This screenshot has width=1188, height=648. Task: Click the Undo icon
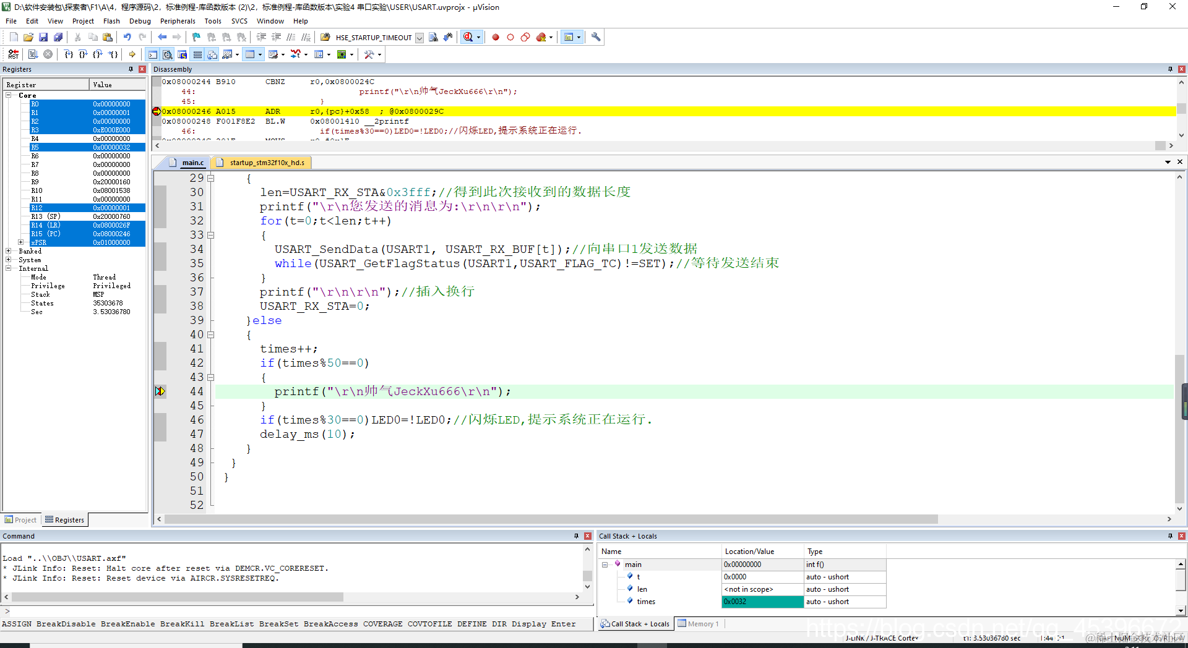[127, 37]
